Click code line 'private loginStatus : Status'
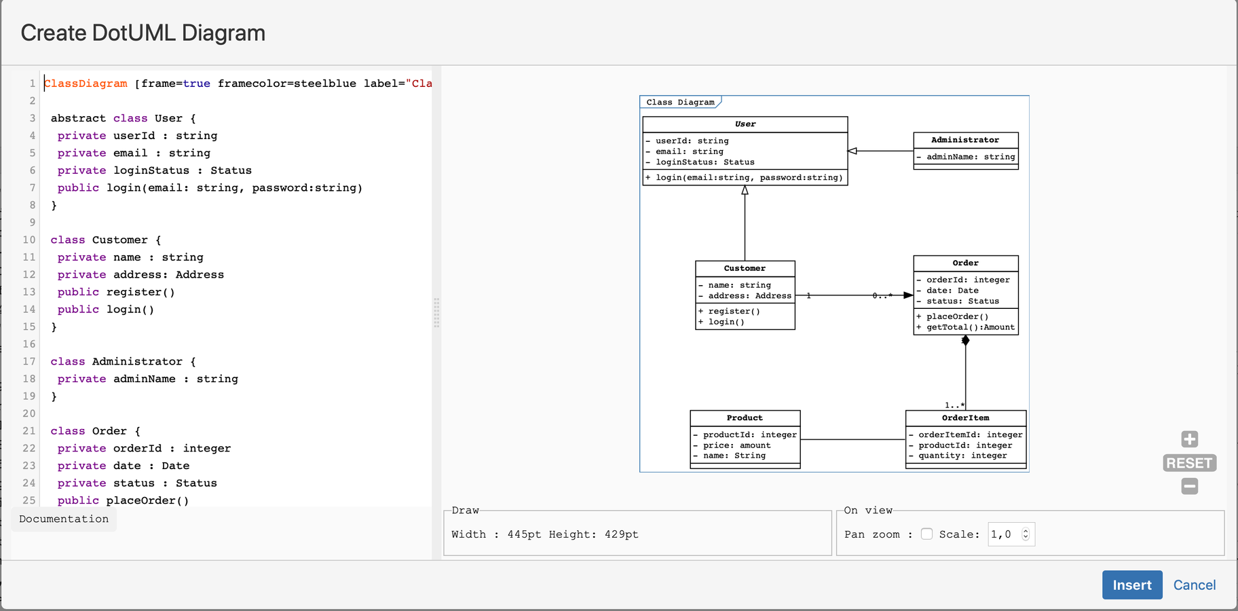The width and height of the screenshot is (1238, 611). [155, 170]
